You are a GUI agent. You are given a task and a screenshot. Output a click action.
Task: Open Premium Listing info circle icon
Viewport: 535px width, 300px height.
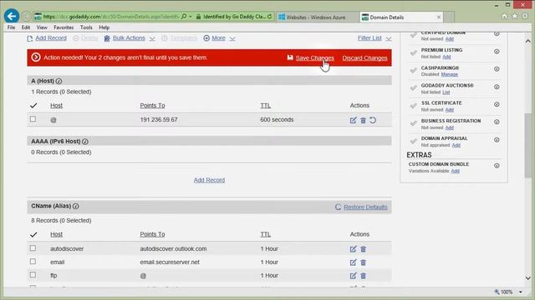[x=497, y=52]
